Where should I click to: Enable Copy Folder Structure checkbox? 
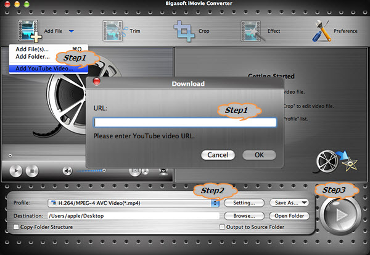click(x=16, y=227)
